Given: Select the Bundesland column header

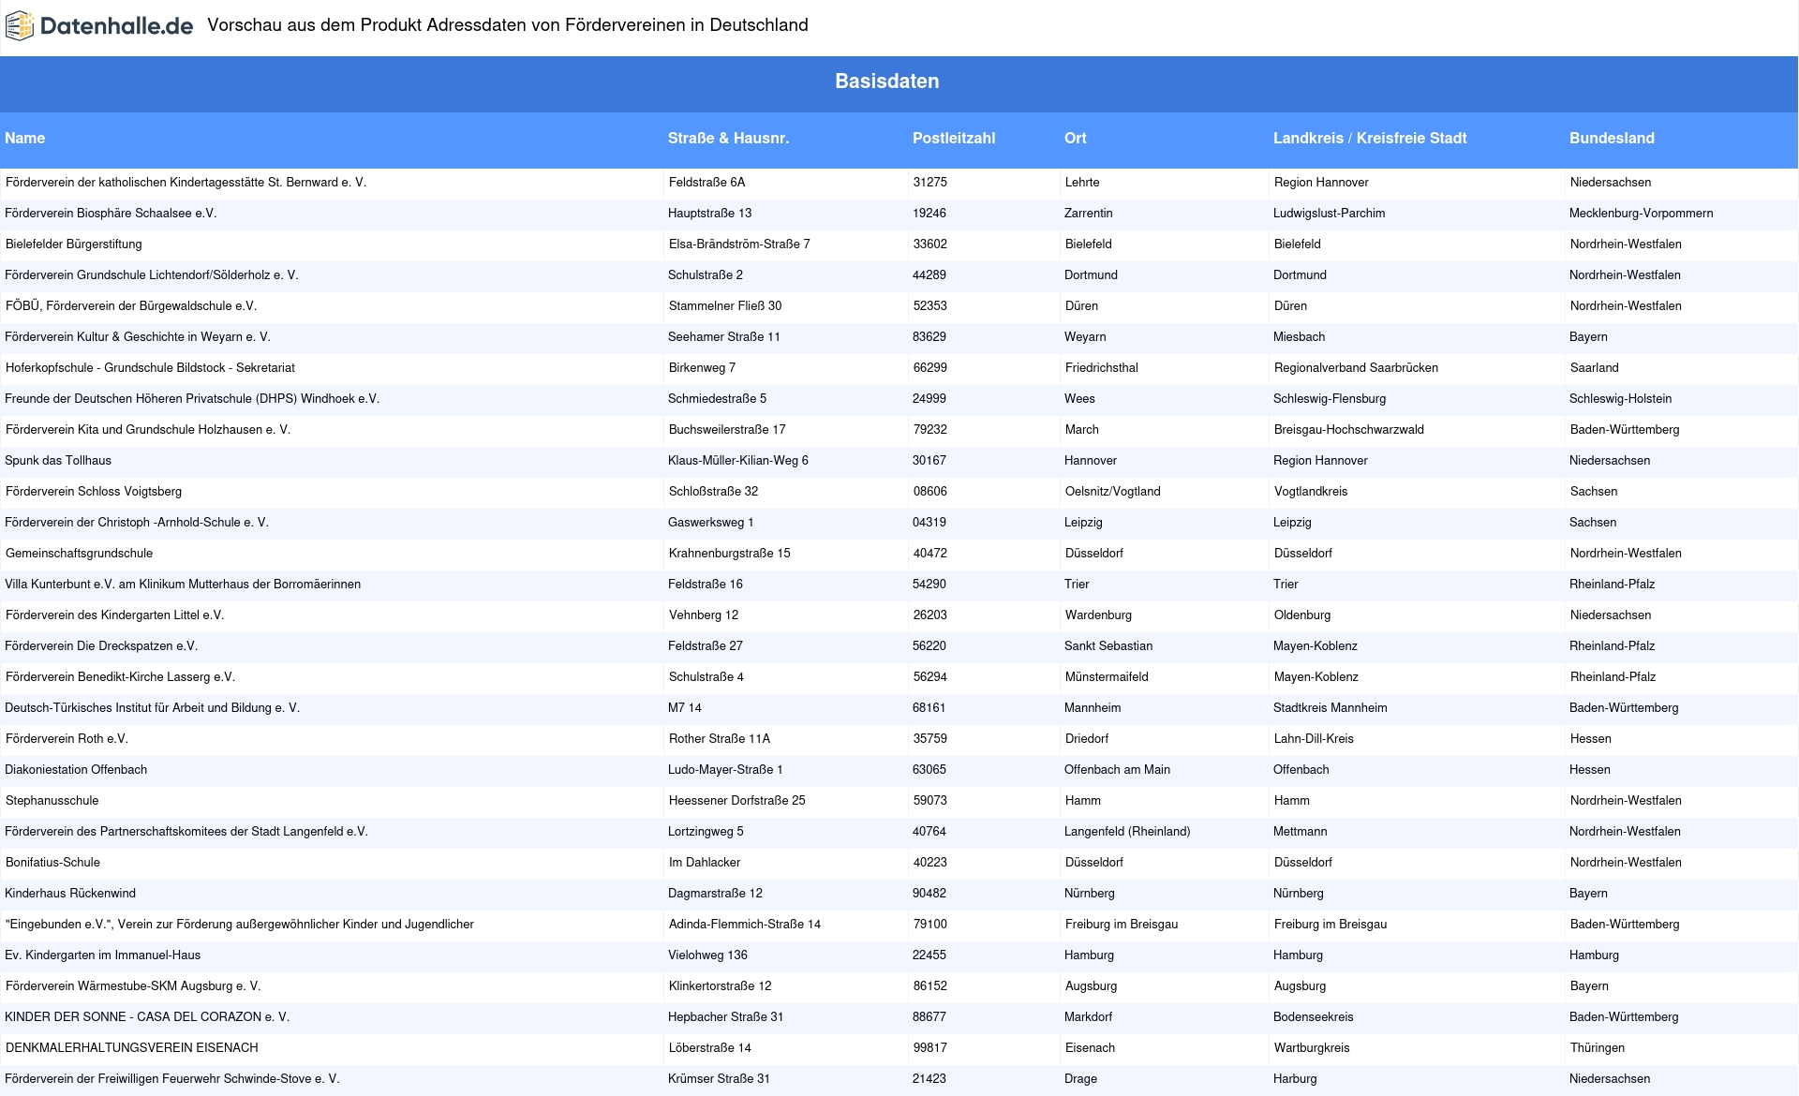Looking at the screenshot, I should (1612, 138).
